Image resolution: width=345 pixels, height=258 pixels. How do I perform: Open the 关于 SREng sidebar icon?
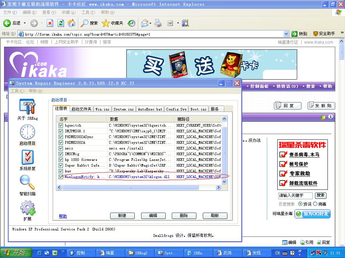tap(27, 107)
